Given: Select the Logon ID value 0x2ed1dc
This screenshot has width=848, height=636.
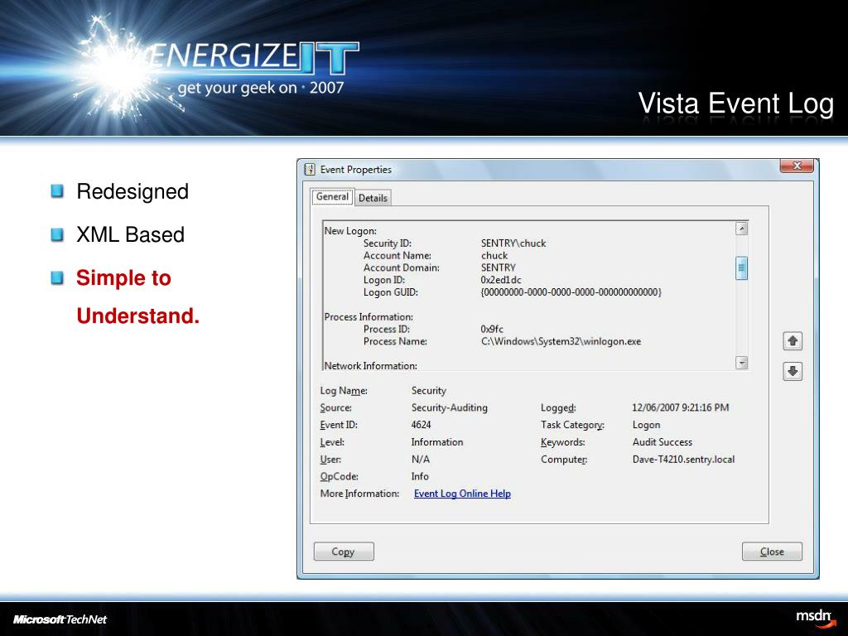Looking at the screenshot, I should click(501, 280).
